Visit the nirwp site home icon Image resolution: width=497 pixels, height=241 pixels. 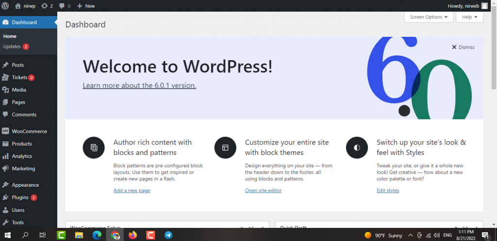tap(18, 6)
